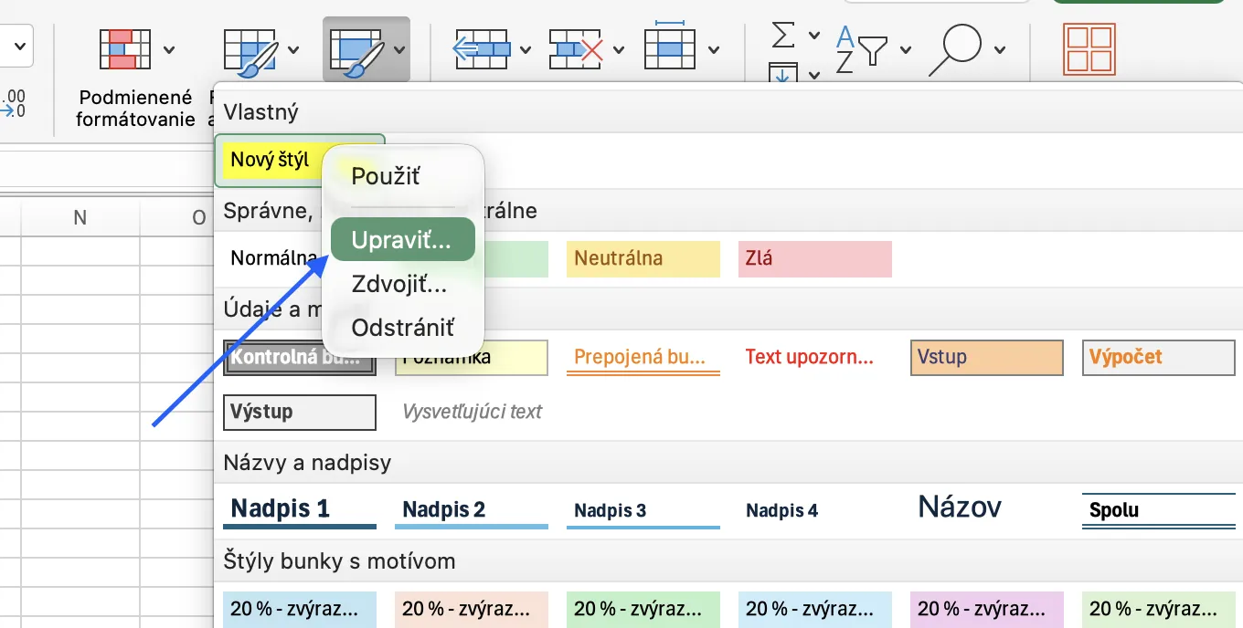1243x628 pixels.
Task: Expand Format cells dropdown arrow
Action: pyautogui.click(x=713, y=50)
